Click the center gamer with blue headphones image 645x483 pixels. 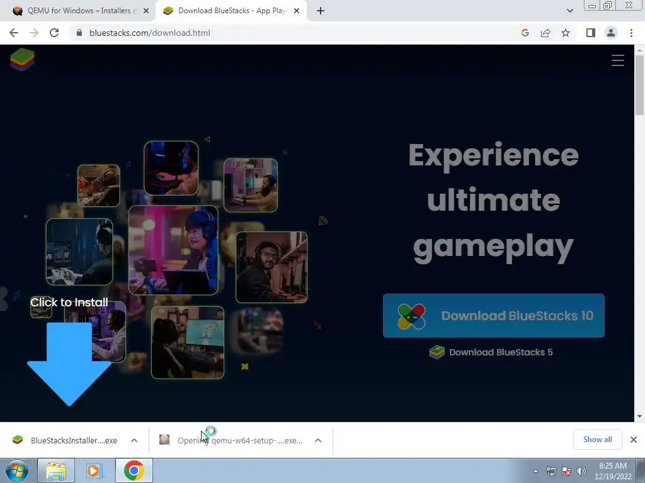point(173,250)
